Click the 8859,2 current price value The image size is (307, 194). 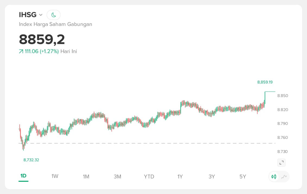point(42,39)
